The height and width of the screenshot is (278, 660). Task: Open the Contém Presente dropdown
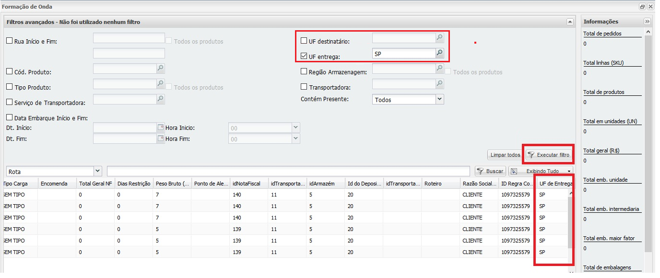click(x=439, y=99)
